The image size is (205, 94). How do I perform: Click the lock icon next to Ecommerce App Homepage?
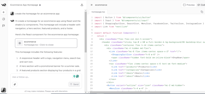(x=40, y=5)
